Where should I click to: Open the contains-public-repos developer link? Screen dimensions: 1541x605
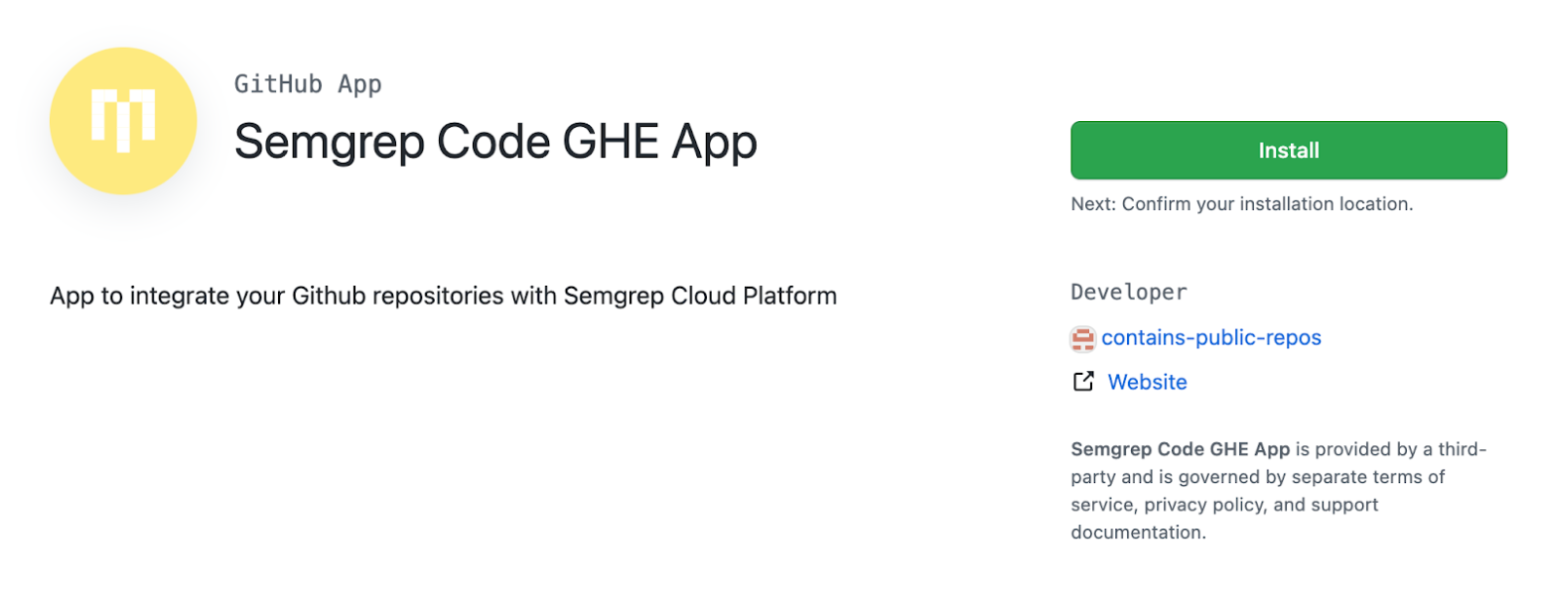1213,338
